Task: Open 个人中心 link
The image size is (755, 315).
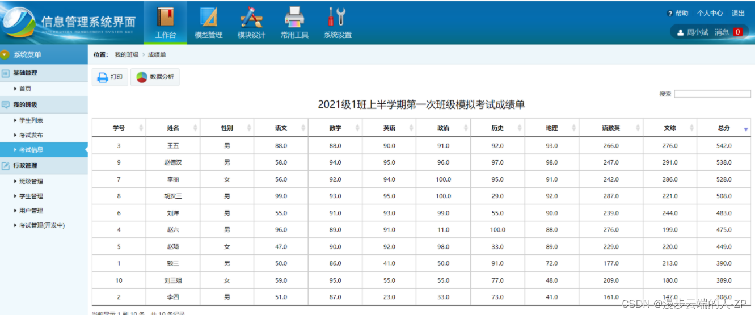Action: 710,14
